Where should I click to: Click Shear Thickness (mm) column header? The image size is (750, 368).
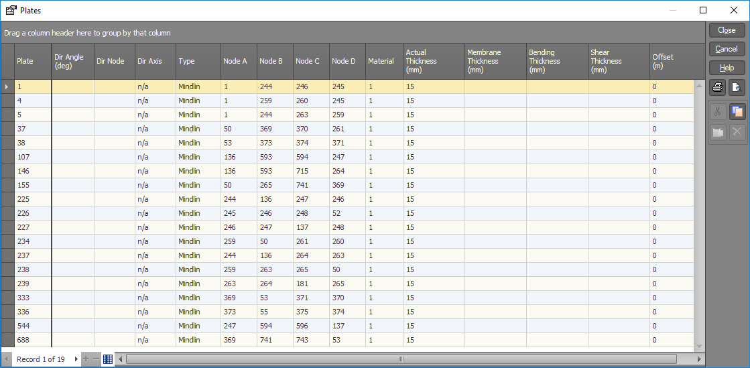(619, 61)
